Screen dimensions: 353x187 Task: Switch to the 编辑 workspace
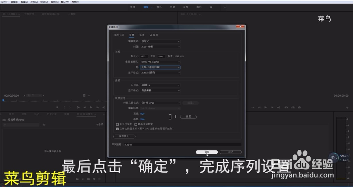[146, 7]
